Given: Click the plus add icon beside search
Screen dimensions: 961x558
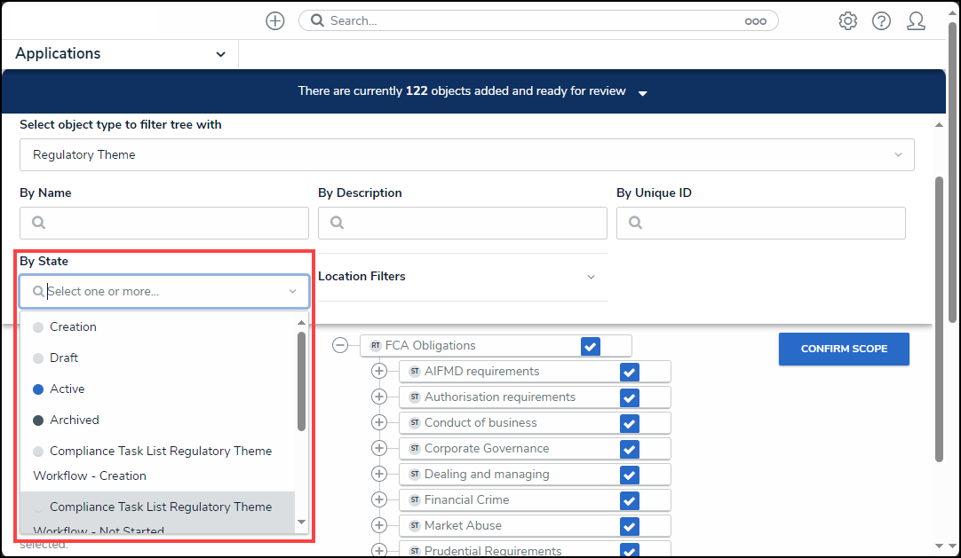Looking at the screenshot, I should pyautogui.click(x=275, y=21).
